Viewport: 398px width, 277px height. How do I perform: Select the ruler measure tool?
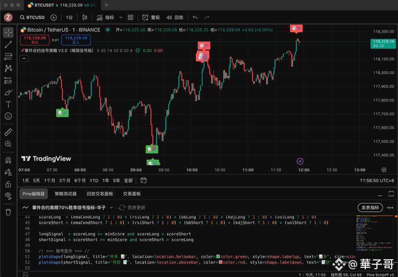point(8,132)
